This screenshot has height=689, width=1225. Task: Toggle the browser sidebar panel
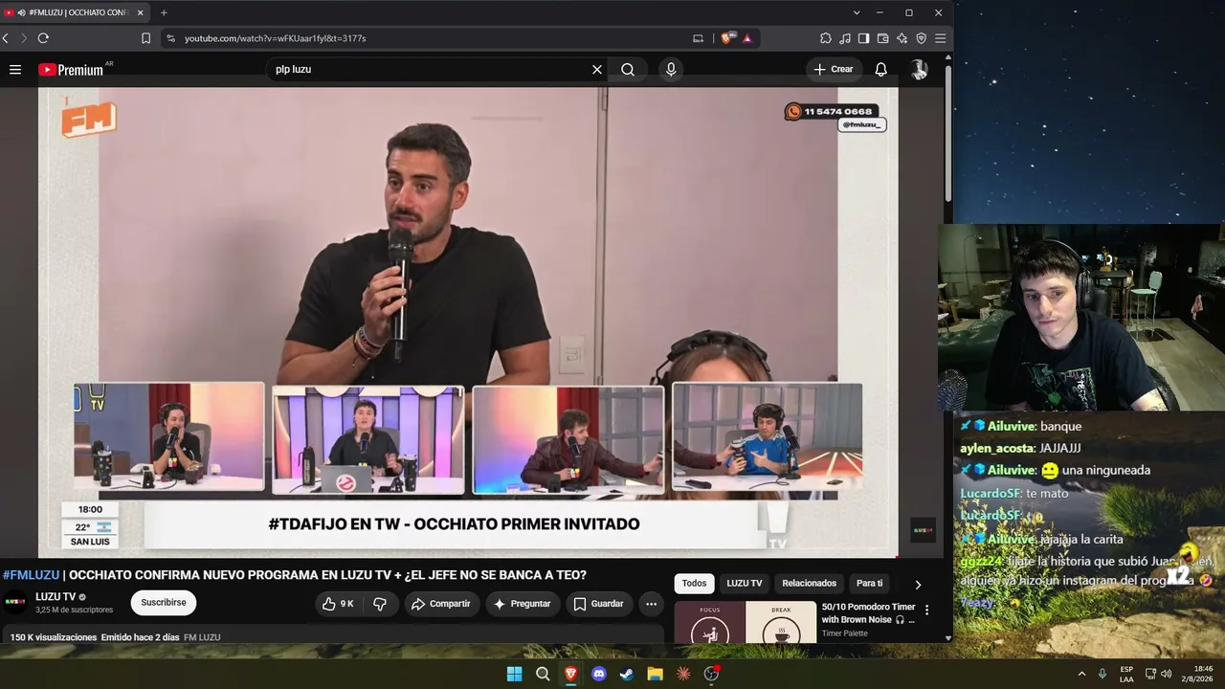pos(863,38)
